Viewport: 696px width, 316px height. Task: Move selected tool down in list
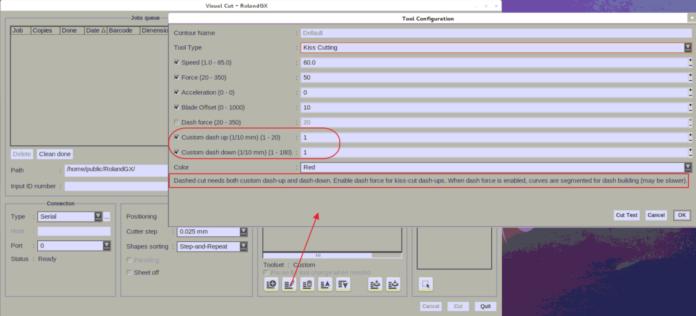[343, 284]
